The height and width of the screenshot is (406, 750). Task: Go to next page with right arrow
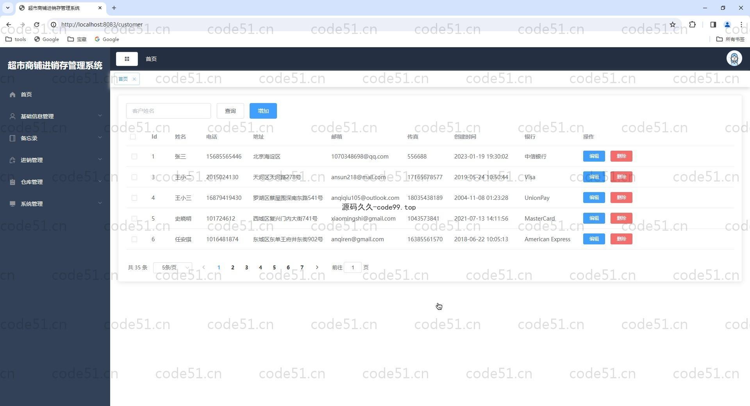(x=317, y=267)
